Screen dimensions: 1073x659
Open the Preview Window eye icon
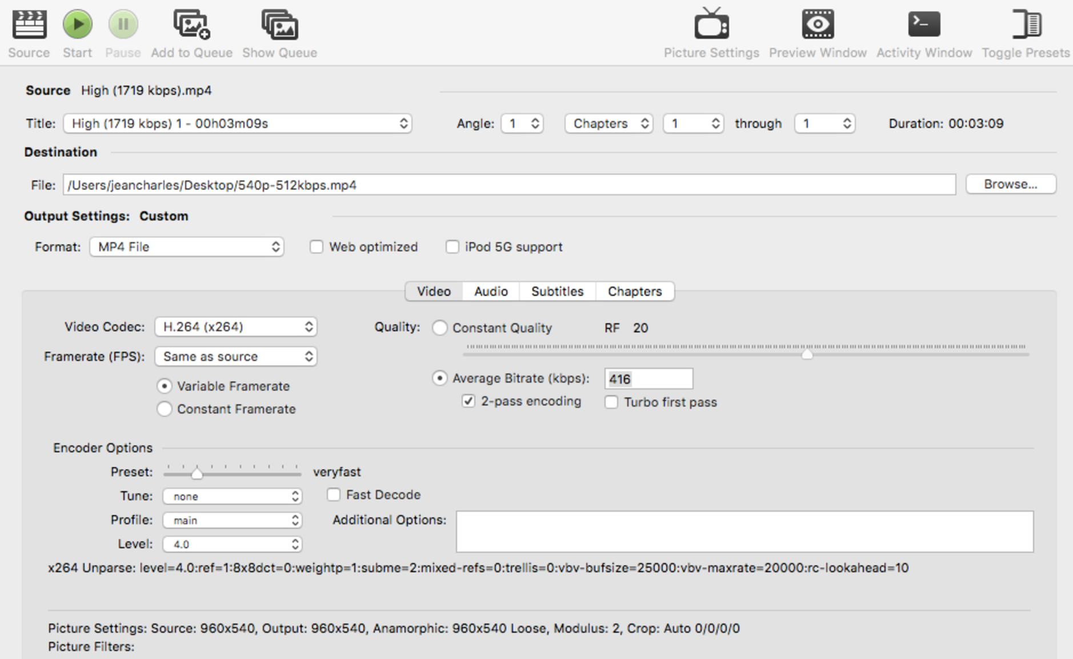coord(818,25)
